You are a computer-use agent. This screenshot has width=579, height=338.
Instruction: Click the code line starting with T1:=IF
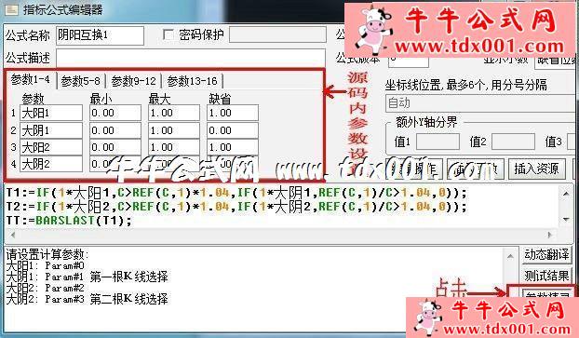pyautogui.click(x=236, y=193)
